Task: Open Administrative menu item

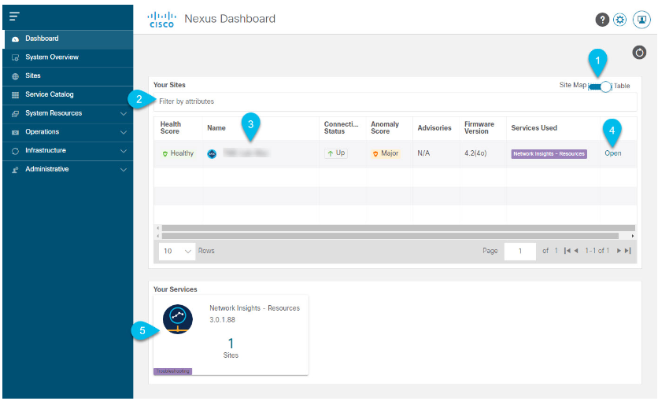Action: [x=68, y=169]
